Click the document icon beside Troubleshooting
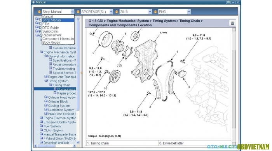The image size is (272, 151). tap(50, 68)
